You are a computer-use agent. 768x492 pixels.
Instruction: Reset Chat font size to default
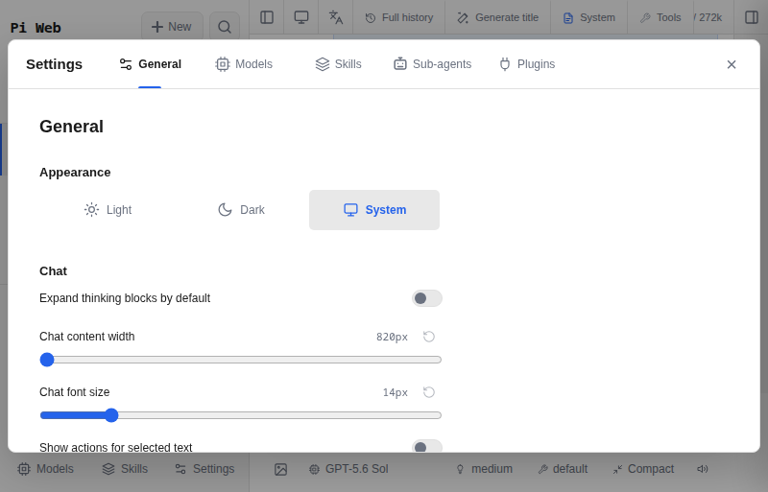point(428,392)
